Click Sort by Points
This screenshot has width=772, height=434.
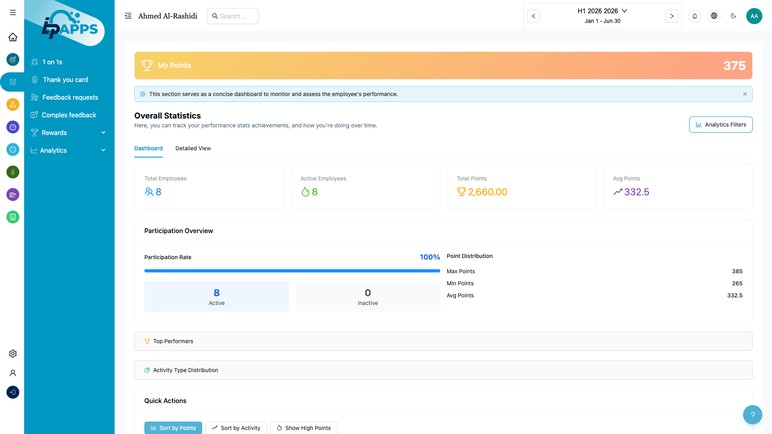point(173,428)
